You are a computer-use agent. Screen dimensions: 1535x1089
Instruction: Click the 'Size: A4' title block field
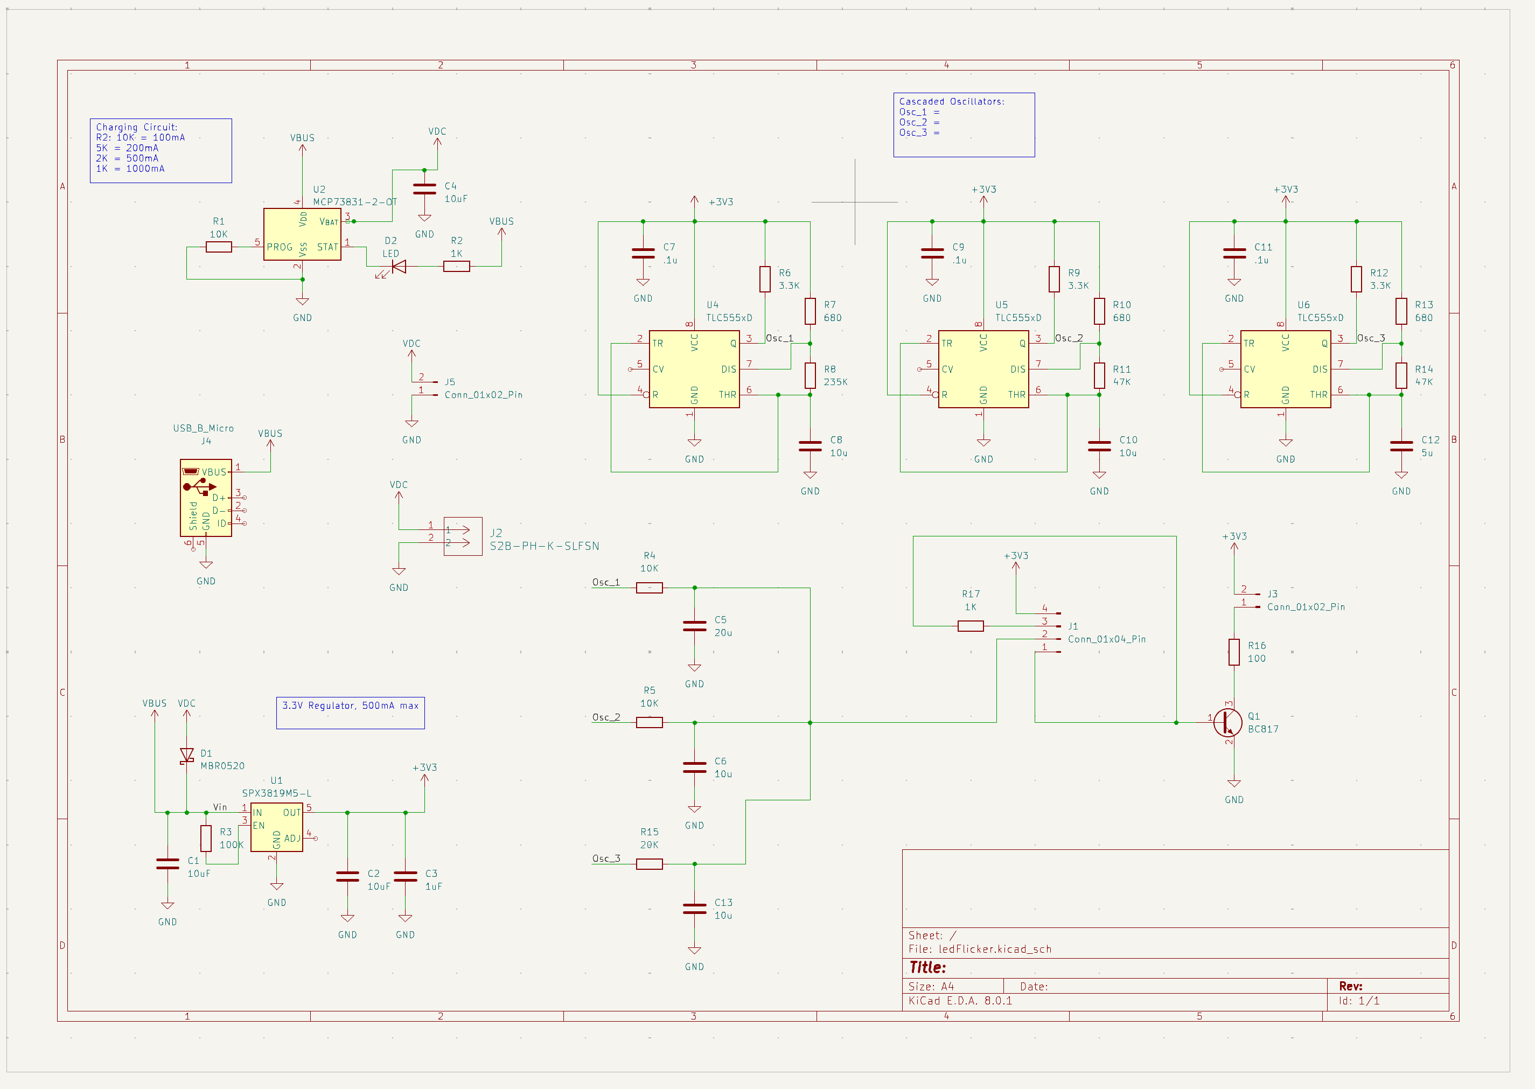[931, 987]
